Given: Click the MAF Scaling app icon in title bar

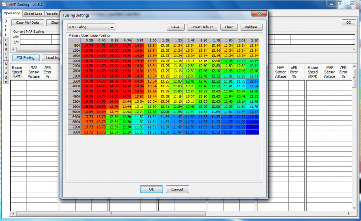Looking at the screenshot, I should coord(4,5).
